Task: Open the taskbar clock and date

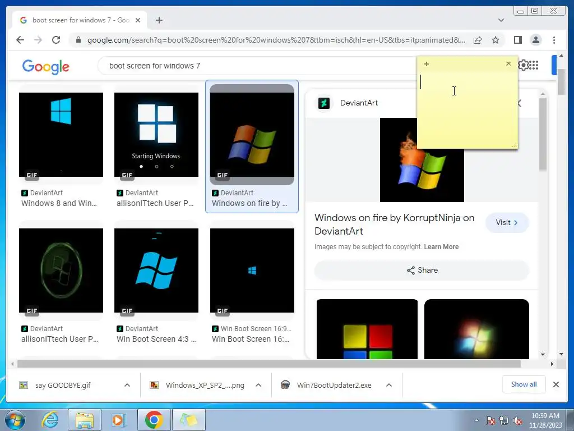Action: pyautogui.click(x=545, y=420)
